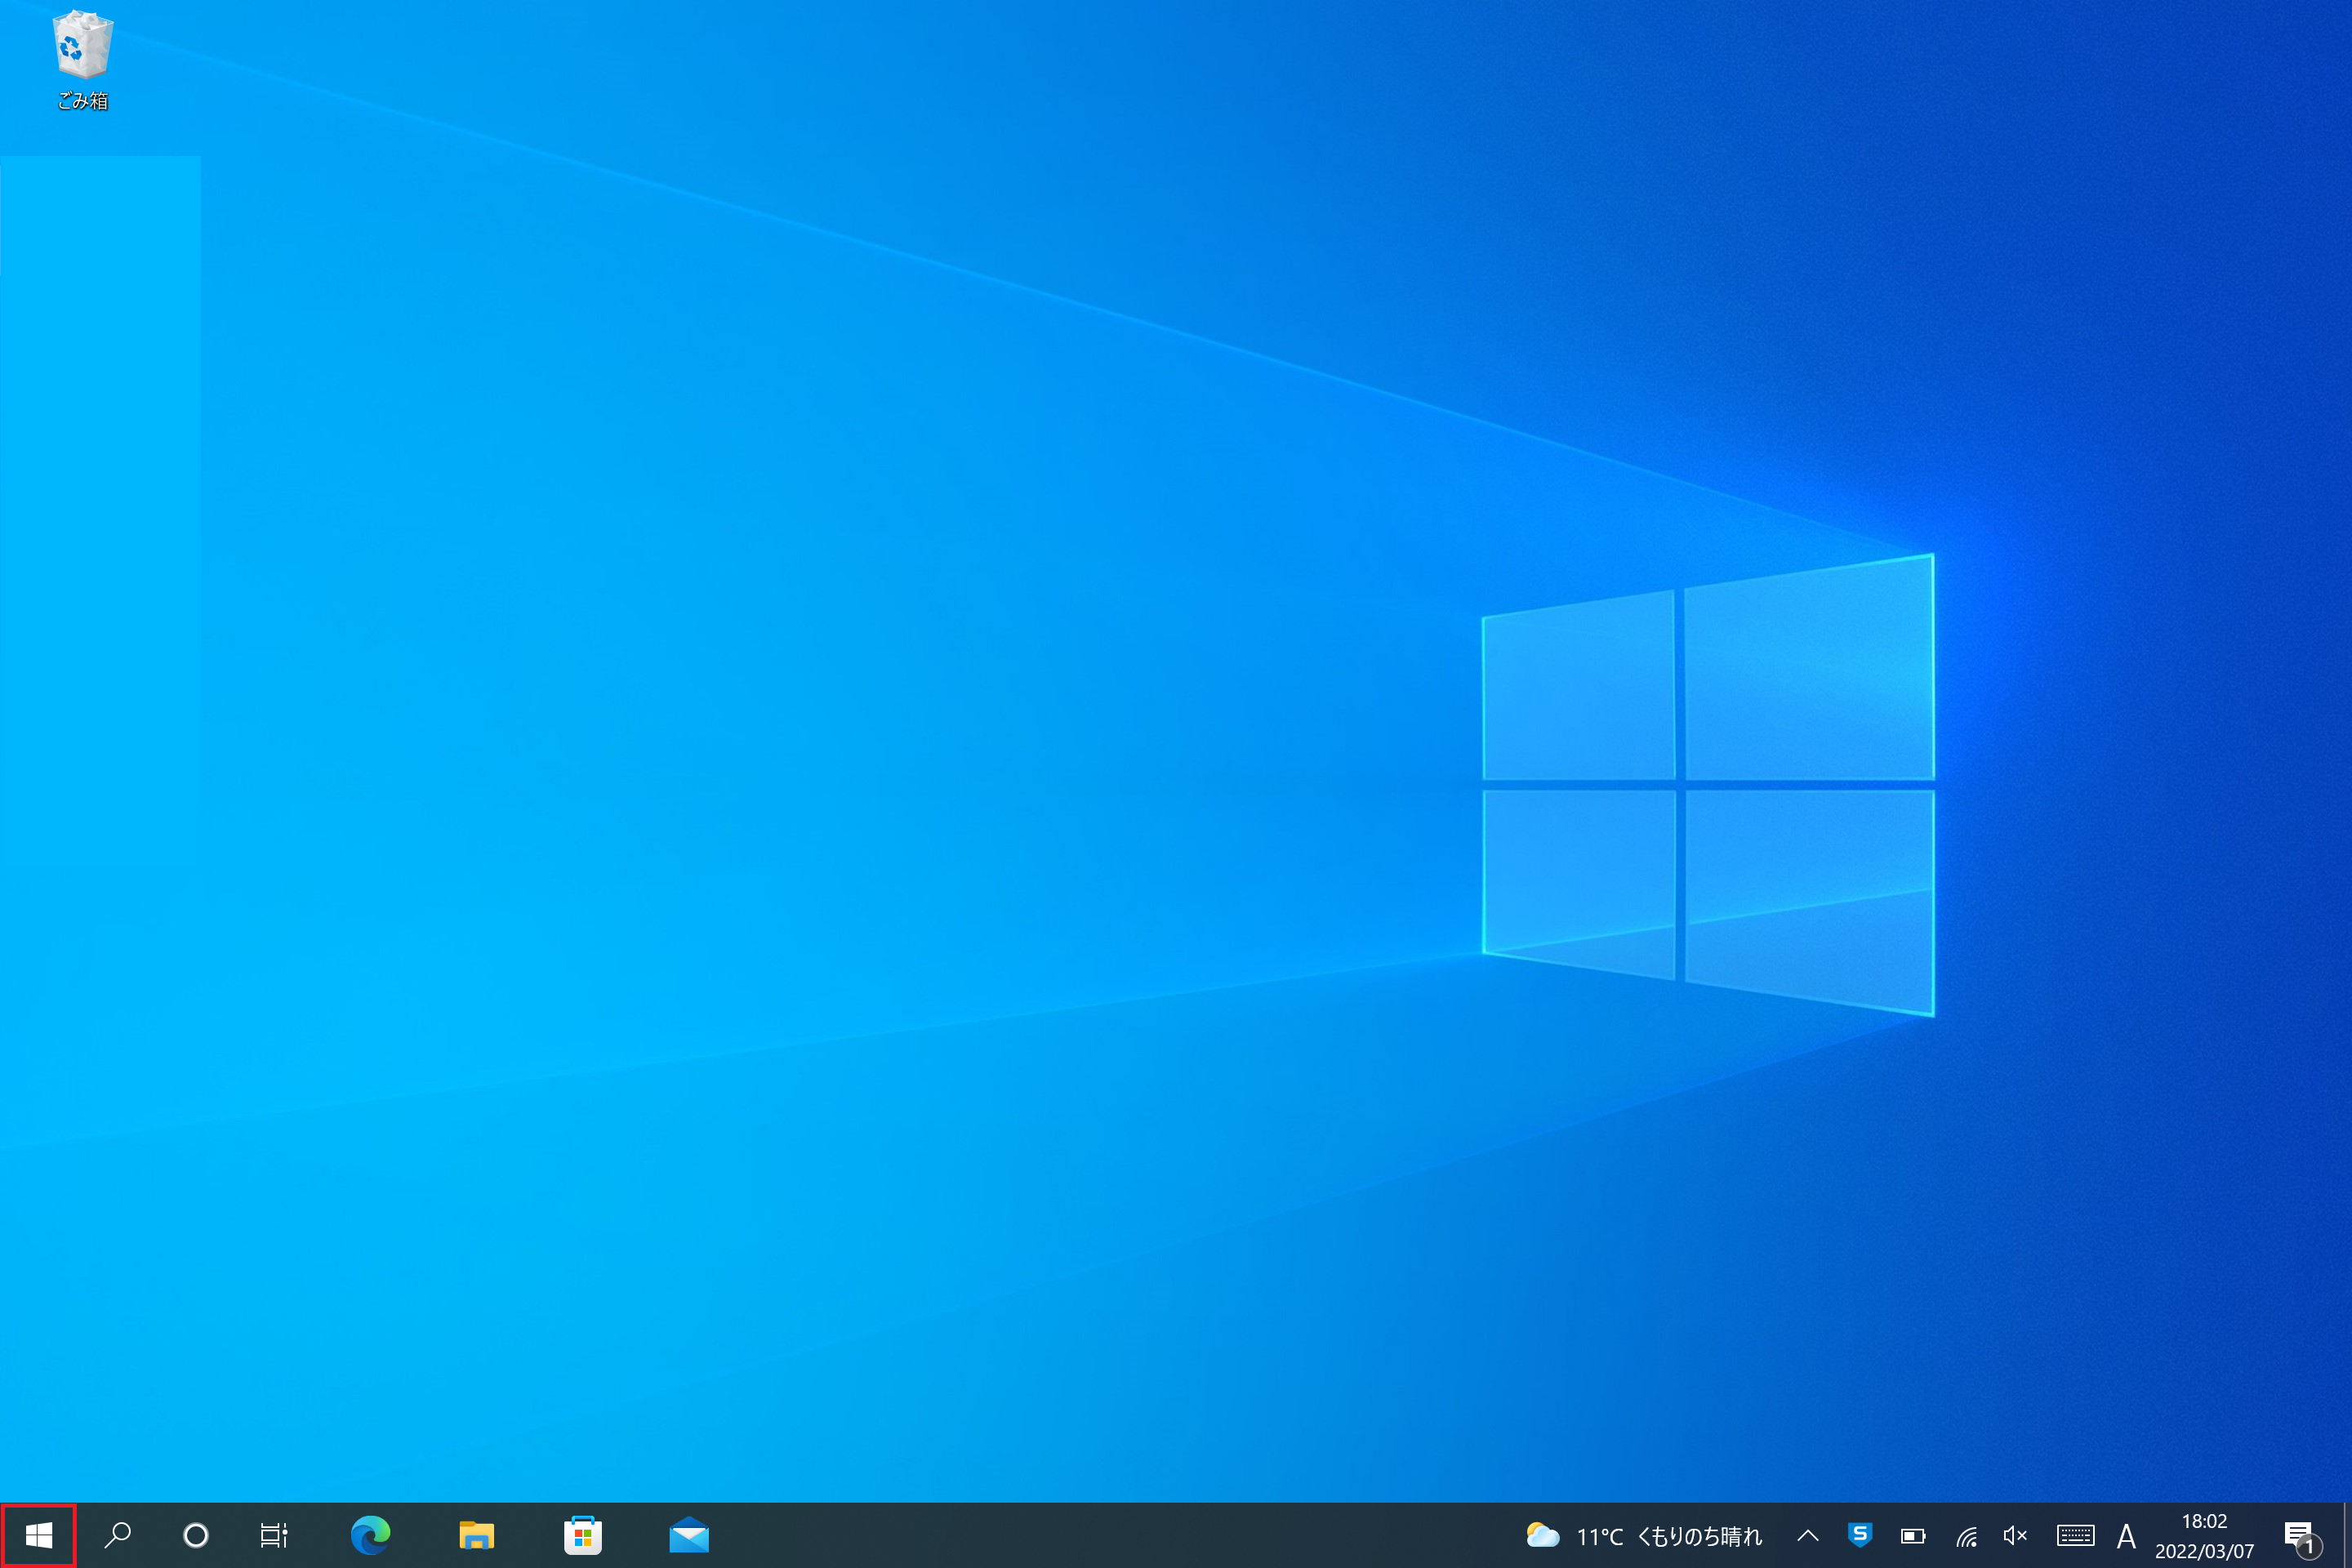
Task: Open the Windows Start menu
Action: 38,1535
